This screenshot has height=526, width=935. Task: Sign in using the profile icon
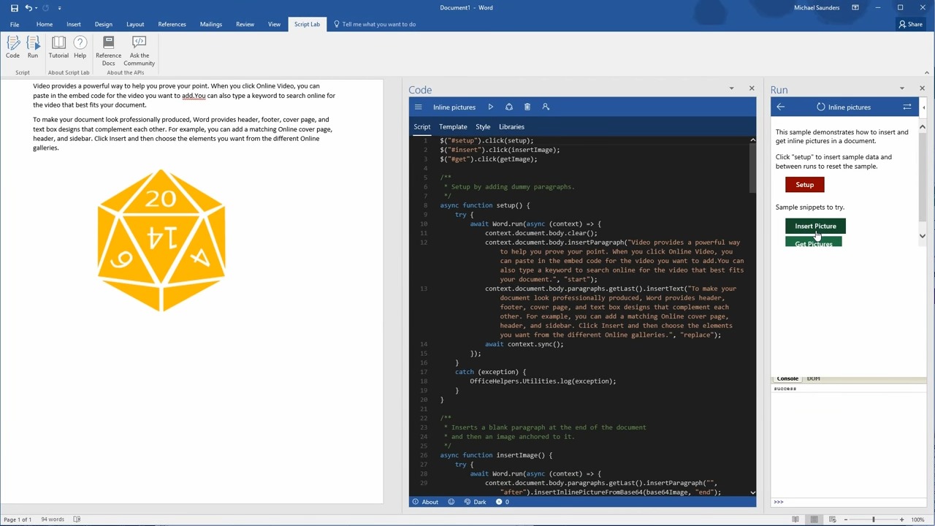pos(546,107)
